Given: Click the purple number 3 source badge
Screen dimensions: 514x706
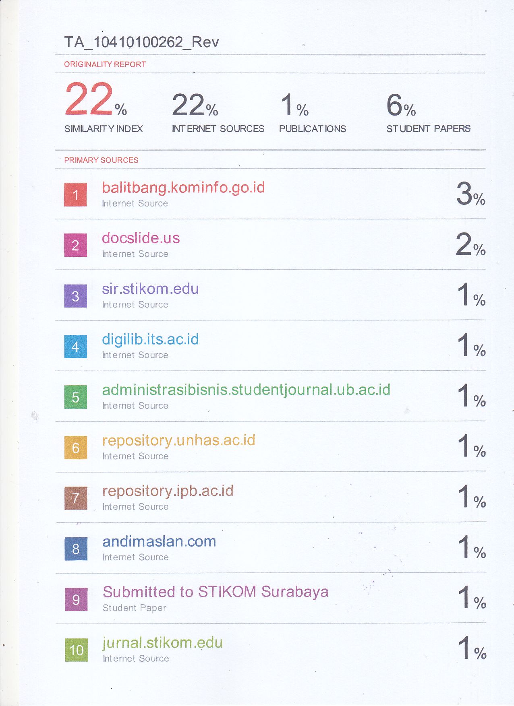Looking at the screenshot, I should pyautogui.click(x=75, y=296).
